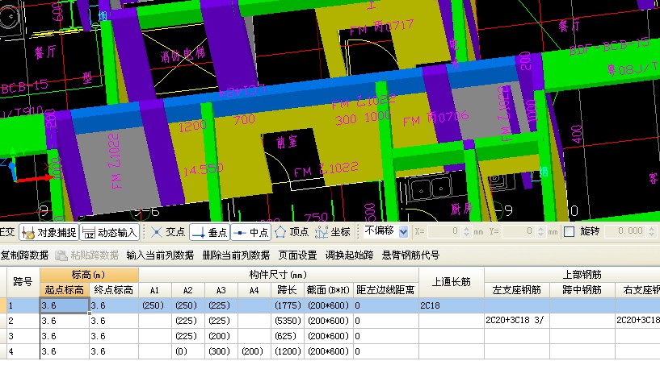The image size is (660, 386).
Task: Select the 截面(B*H) column header
Action: coord(328,290)
